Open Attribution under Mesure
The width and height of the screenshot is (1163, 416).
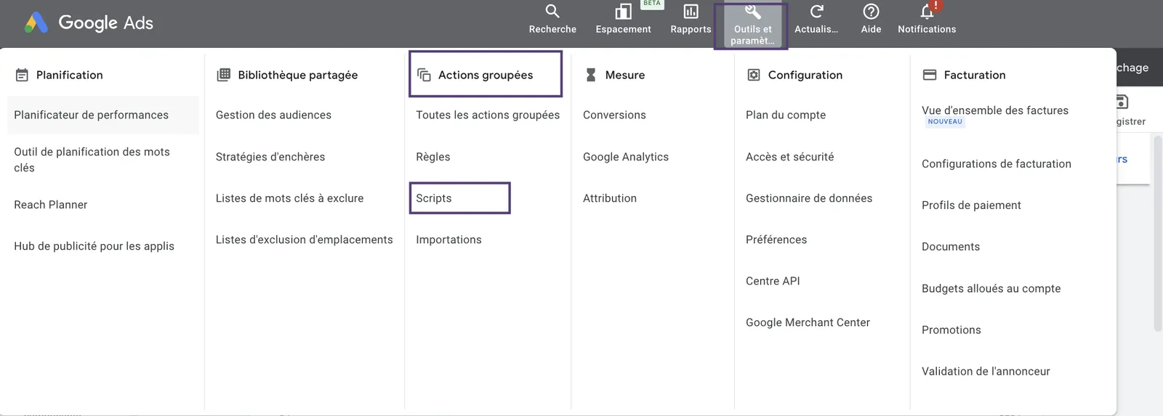pos(610,198)
